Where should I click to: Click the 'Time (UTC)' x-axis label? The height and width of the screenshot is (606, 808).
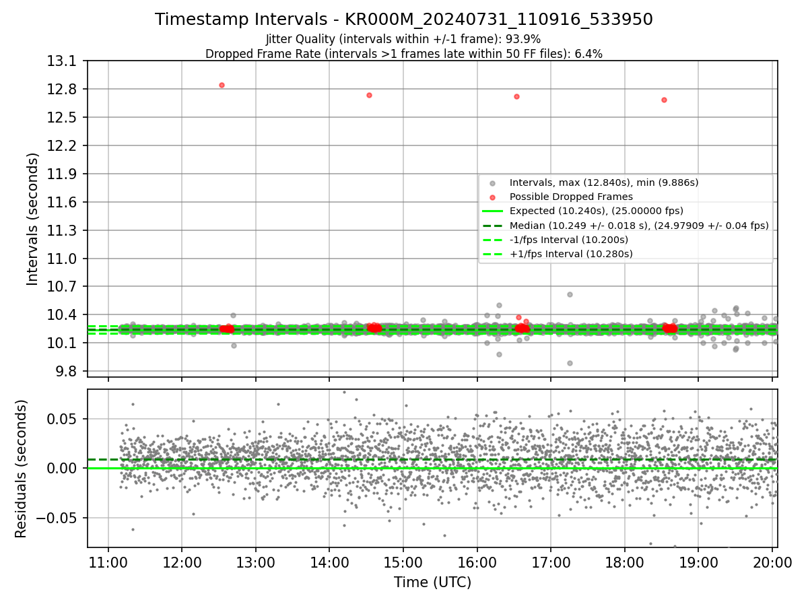click(x=432, y=582)
